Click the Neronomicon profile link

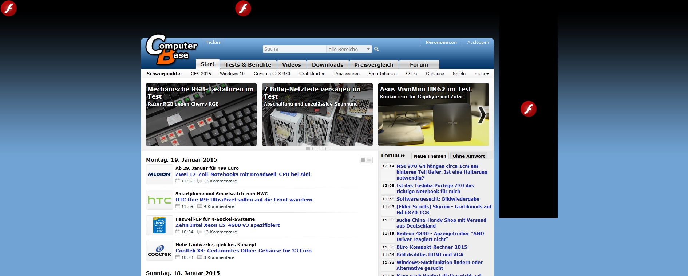point(441,42)
